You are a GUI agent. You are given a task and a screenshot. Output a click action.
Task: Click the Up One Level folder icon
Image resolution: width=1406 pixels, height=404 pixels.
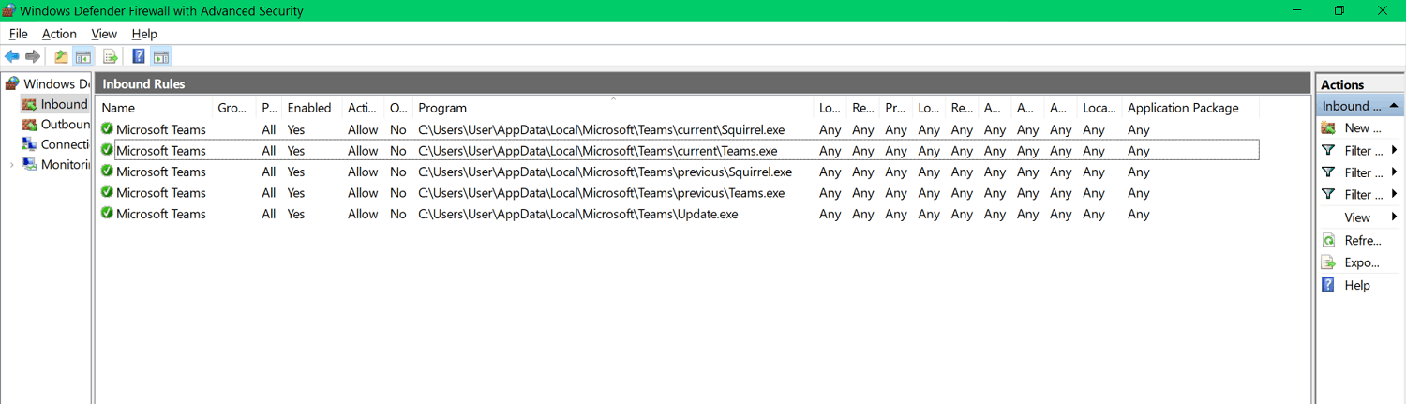(x=61, y=57)
